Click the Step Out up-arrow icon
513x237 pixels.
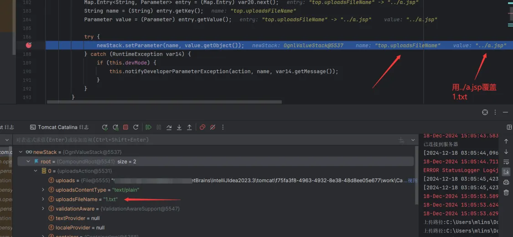pos(189,127)
